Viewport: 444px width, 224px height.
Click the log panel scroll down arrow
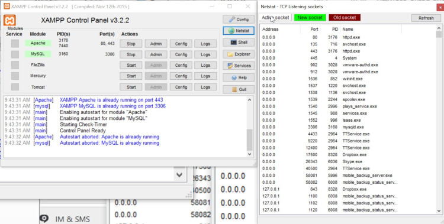click(x=249, y=154)
